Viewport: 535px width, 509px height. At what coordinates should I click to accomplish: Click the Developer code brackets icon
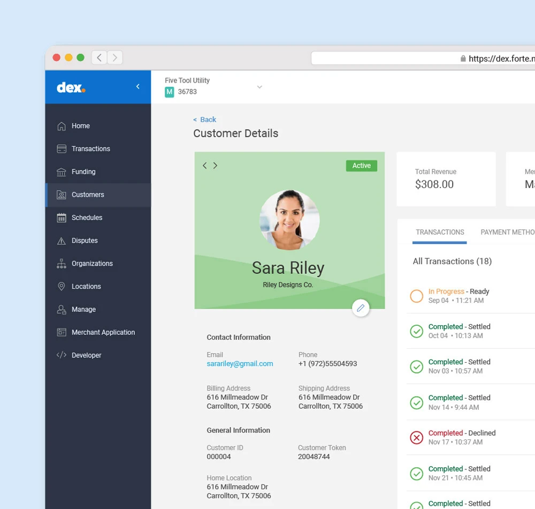pos(62,355)
